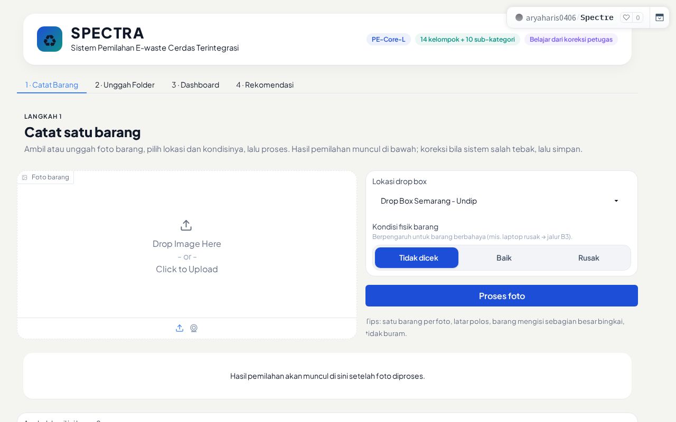Switch to 2 · Unggah Folder tab
676x422 pixels.
125,85
